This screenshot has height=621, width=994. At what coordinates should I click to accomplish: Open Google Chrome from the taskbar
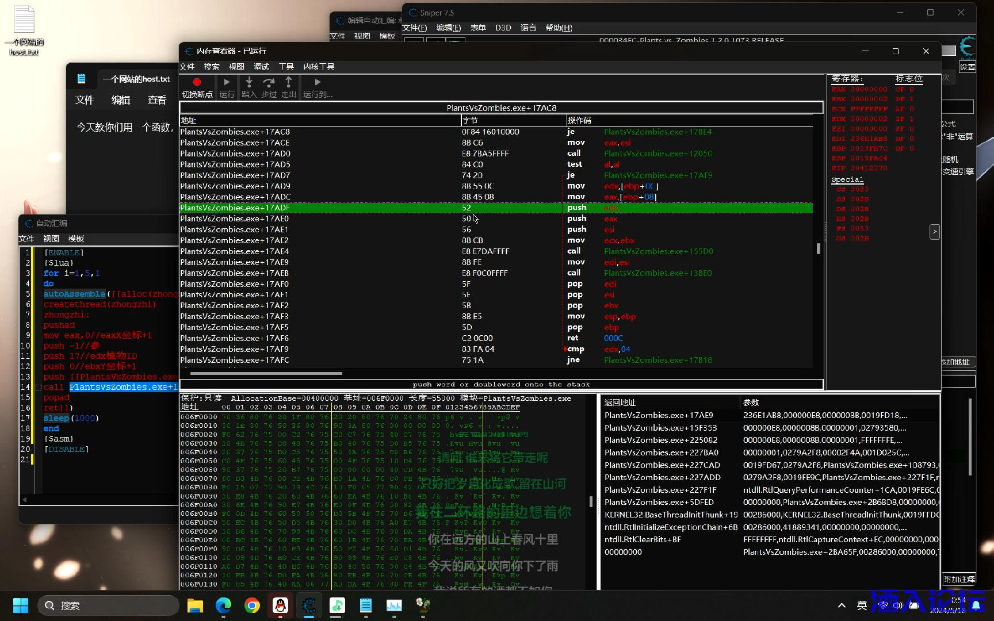252,605
